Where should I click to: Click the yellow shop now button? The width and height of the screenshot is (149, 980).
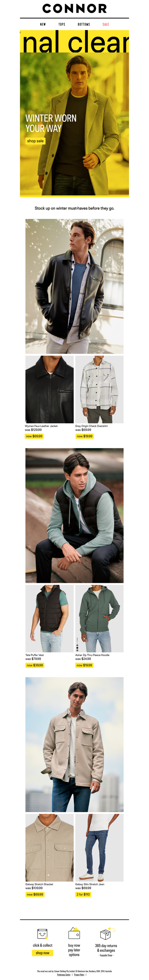[x=42, y=953]
